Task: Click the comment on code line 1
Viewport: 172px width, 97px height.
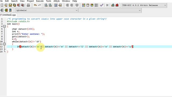Action: coord(57,19)
